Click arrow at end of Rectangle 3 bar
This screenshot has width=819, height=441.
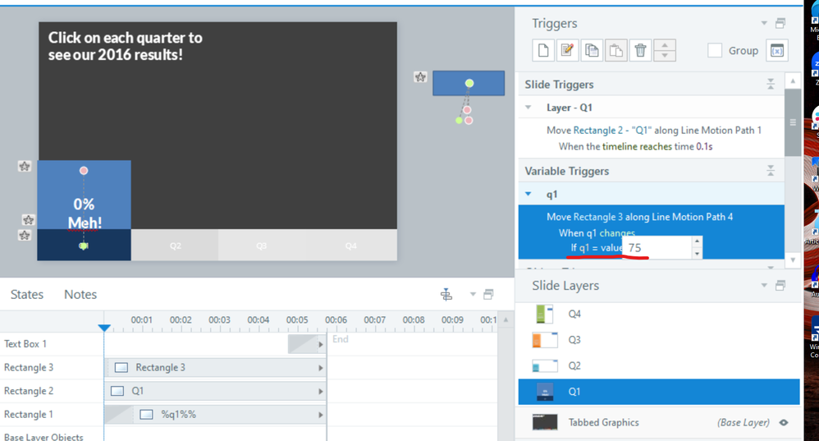click(x=321, y=368)
